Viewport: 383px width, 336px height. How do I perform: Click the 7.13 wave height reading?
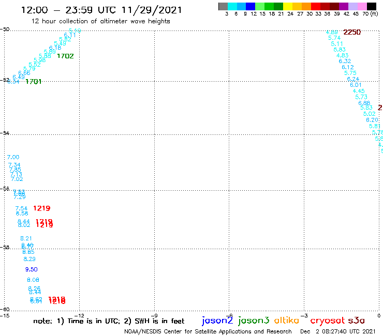point(16,174)
